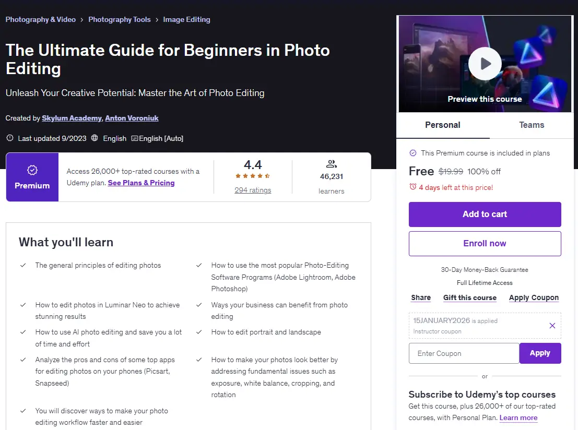Click Gift this course
The height and width of the screenshot is (430, 578).
click(x=469, y=298)
